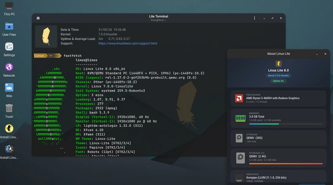The image size is (333, 185).
Task: Minimize the About Linux Lite window
Action: pyautogui.click(x=317, y=54)
